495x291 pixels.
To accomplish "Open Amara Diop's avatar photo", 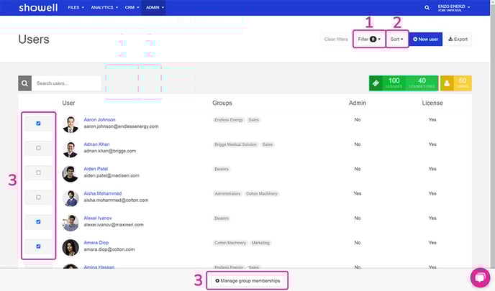I will pyautogui.click(x=71, y=247).
